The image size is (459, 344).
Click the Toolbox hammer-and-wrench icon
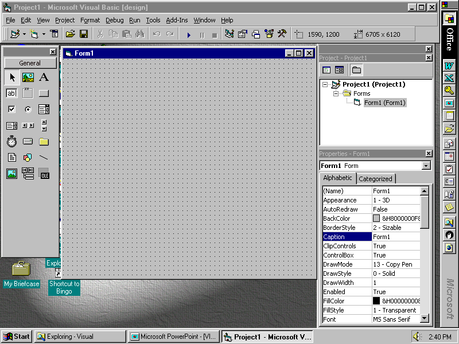click(282, 34)
